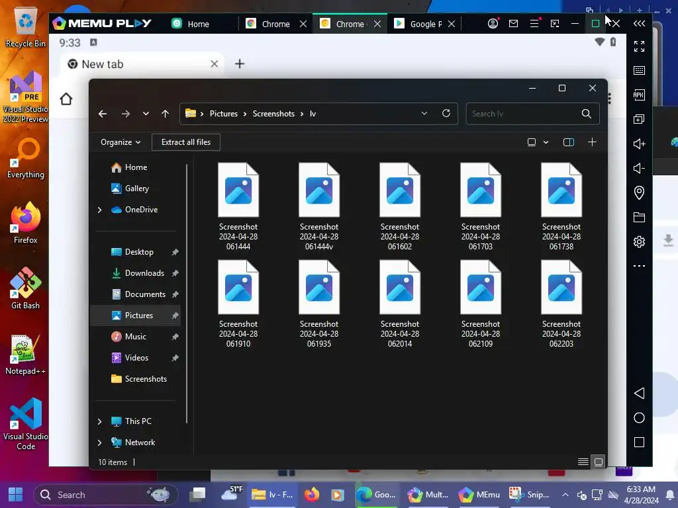This screenshot has height=508, width=678.
Task: Select Downloads in Explorer navigation pane
Action: [x=135, y=273]
